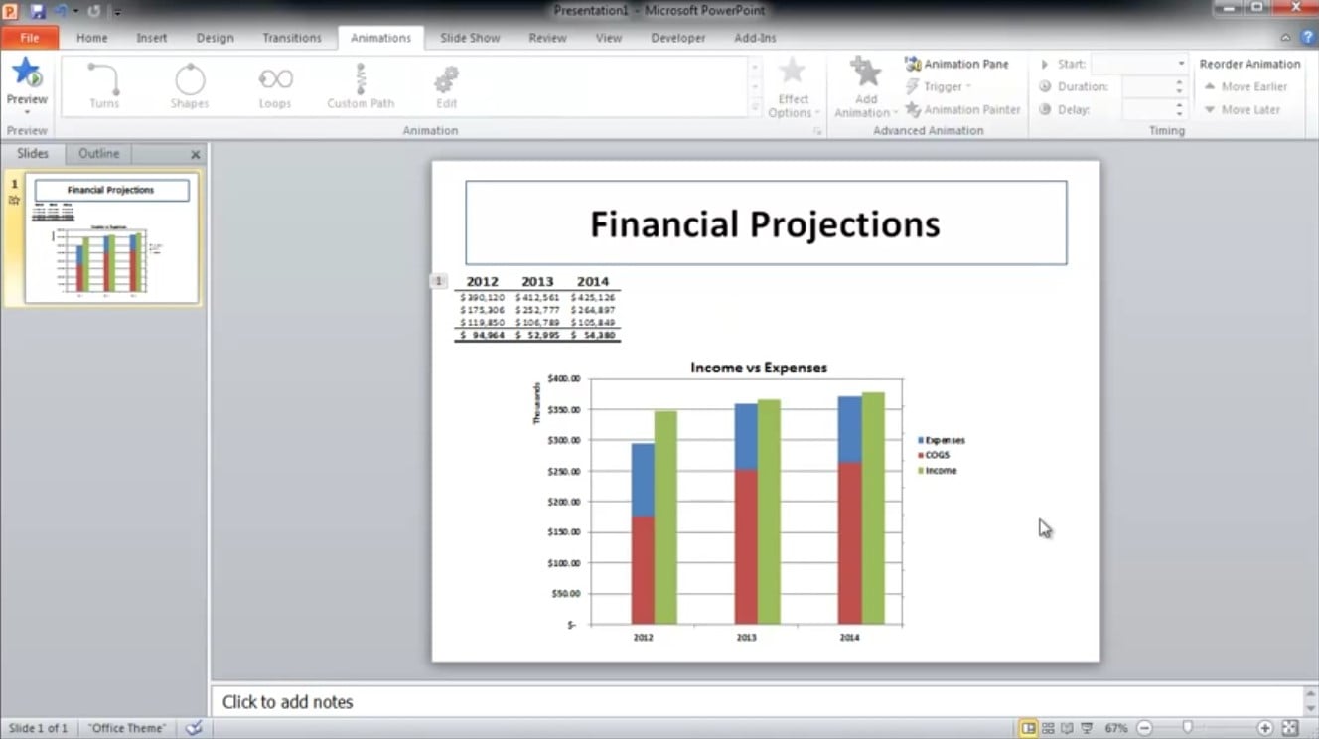The width and height of the screenshot is (1319, 739).
Task: Click the Preview animation star icon
Action: pos(27,74)
